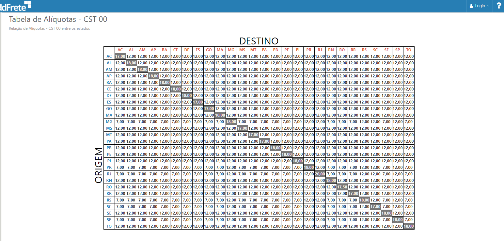Click the highlighted 17,00 cell in SC row

tap(375, 206)
